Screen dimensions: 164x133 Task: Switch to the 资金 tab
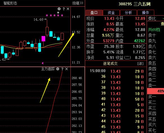(111, 13)
